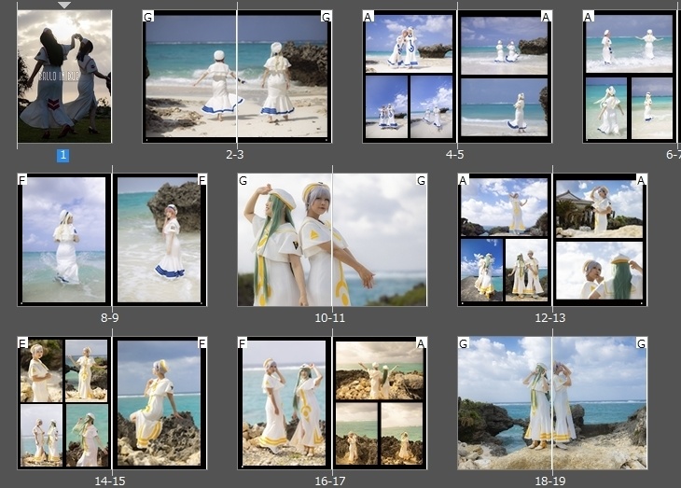Select the left page of spread 4-5
The image size is (681, 488).
point(410,77)
